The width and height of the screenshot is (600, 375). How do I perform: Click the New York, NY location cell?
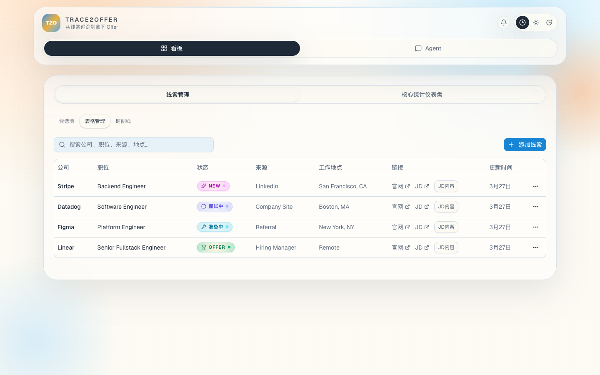tap(337, 227)
